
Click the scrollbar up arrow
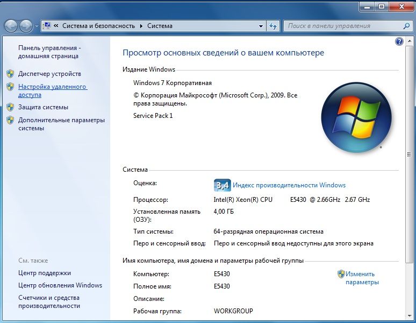tap(409, 41)
